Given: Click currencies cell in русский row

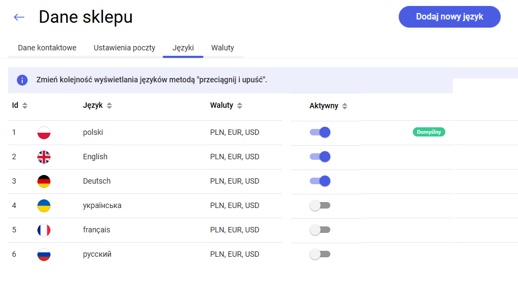Looking at the screenshot, I should 234,255.
